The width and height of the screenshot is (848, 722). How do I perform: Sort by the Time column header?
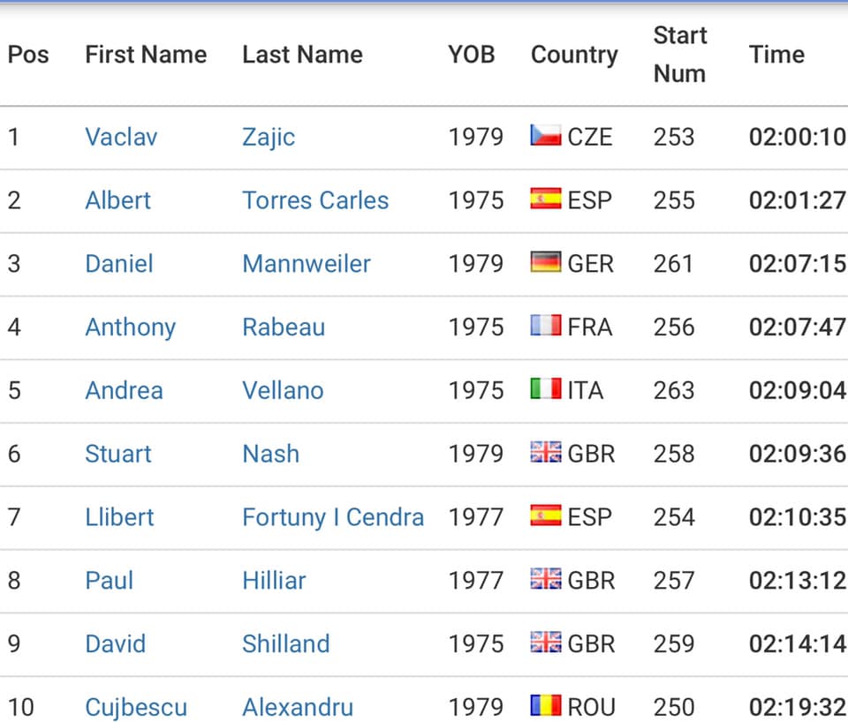pyautogui.click(x=776, y=55)
